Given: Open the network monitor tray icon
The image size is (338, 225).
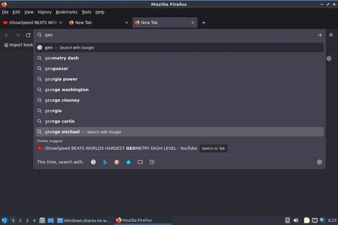Looking at the screenshot, I should pos(315,220).
